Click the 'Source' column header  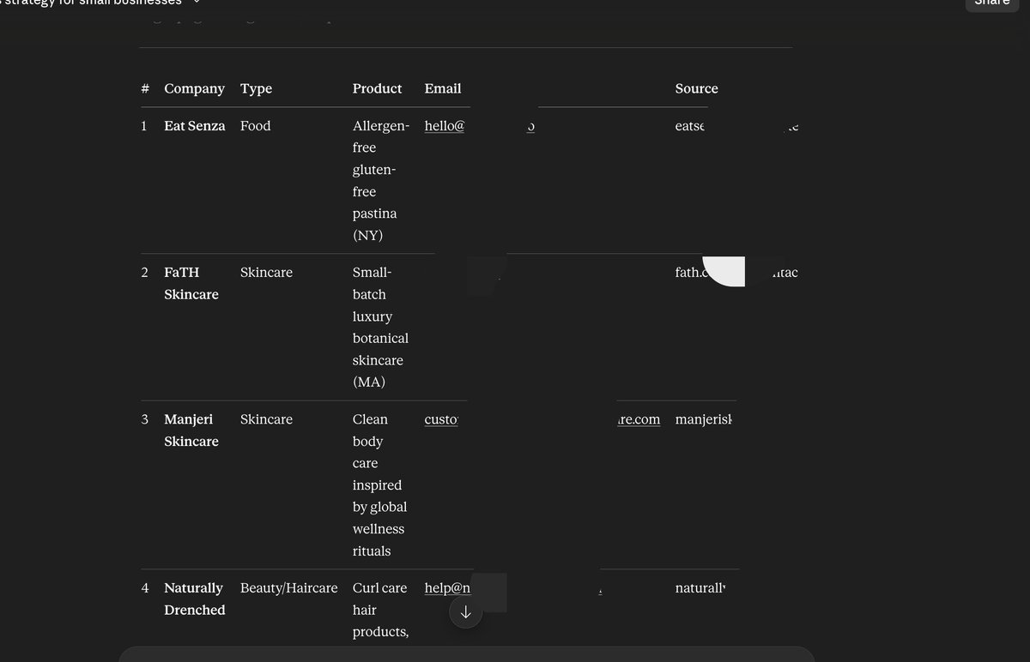[696, 88]
